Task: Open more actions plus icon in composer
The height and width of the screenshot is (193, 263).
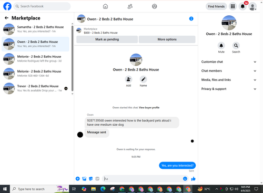Action: [x=78, y=179]
